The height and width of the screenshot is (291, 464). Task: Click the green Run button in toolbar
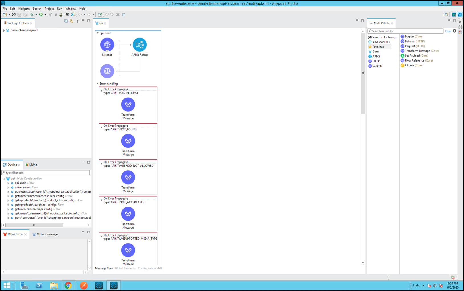(41, 15)
